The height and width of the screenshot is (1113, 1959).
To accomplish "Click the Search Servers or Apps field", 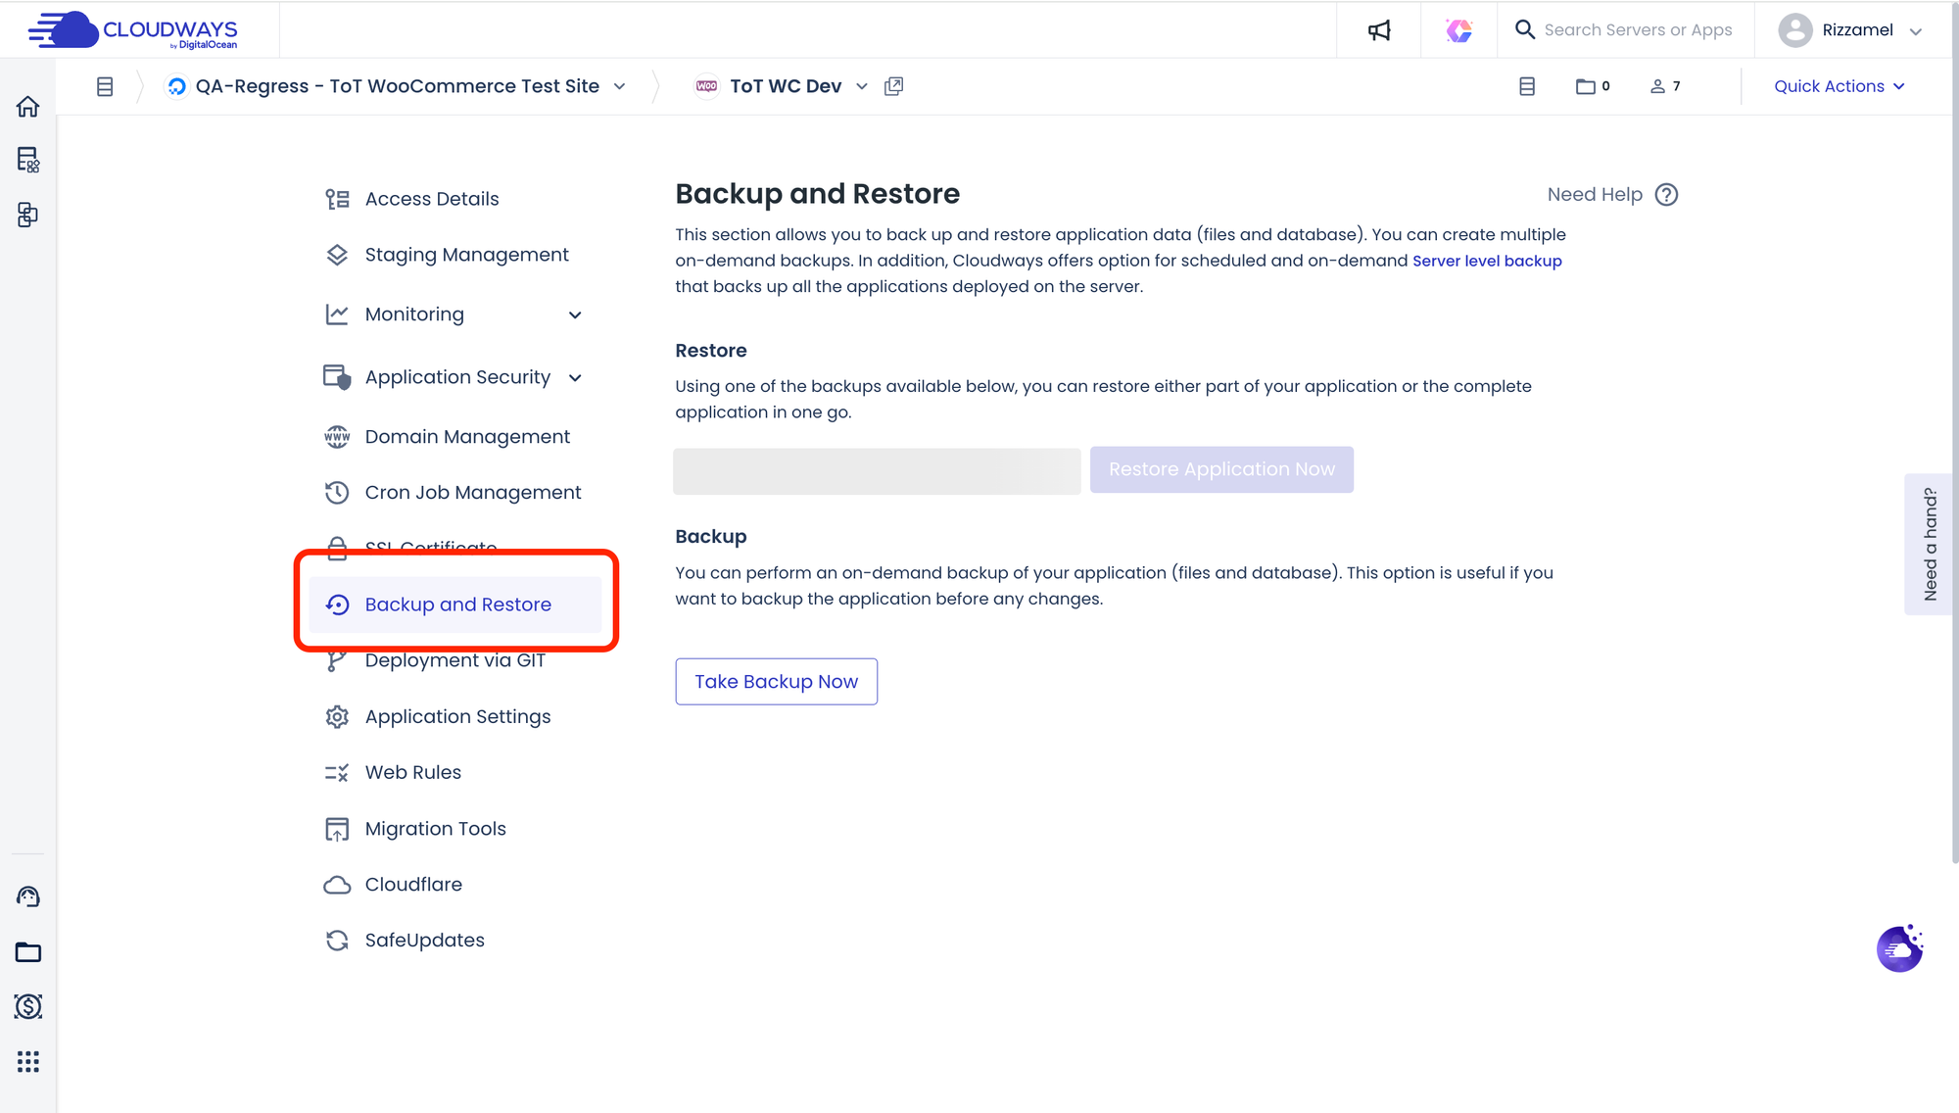I will pos(1638,30).
